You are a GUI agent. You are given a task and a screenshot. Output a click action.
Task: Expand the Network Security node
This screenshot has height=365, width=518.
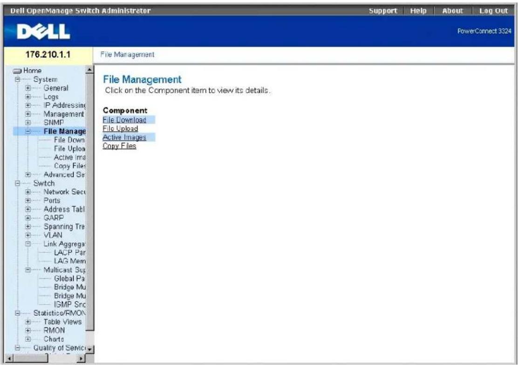click(x=28, y=192)
